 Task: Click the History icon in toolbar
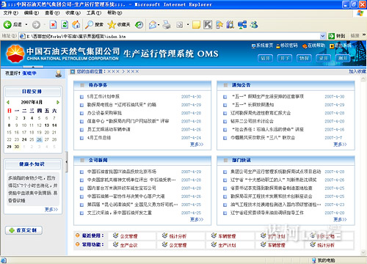(x=139, y=24)
